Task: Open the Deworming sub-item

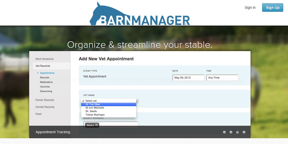Action: pos(46,91)
